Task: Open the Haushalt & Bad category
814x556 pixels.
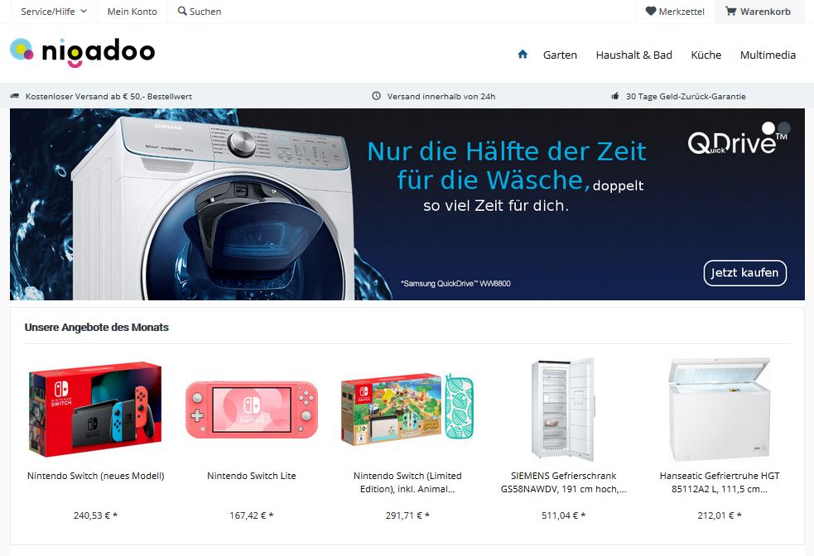Action: click(x=633, y=55)
